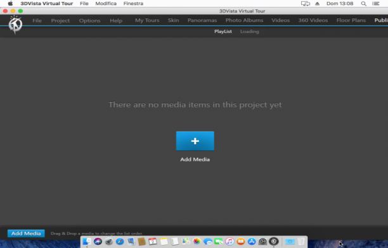Open App Store from the dock
Image resolution: width=388 pixels, height=248 pixels.
pyautogui.click(x=252, y=241)
